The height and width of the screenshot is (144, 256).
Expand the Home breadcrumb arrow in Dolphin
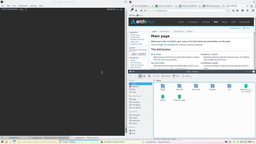pyautogui.click(x=154, y=80)
